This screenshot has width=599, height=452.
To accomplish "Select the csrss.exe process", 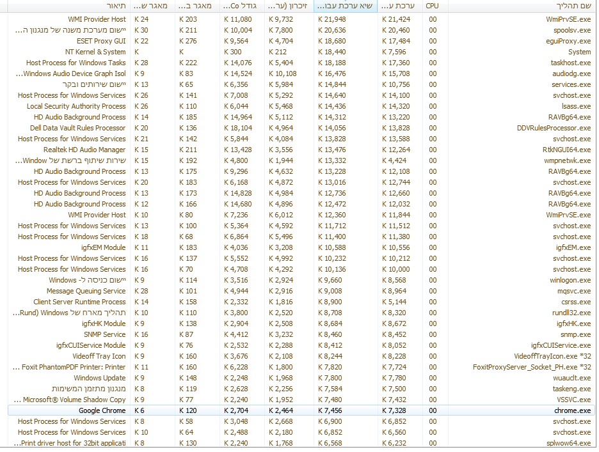I will tap(576, 302).
